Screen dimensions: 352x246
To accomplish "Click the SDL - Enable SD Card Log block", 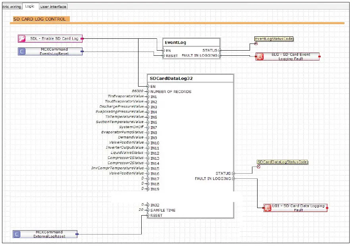I will (x=50, y=38).
